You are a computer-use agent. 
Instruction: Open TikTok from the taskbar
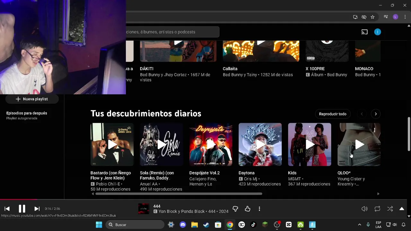pos(253,225)
